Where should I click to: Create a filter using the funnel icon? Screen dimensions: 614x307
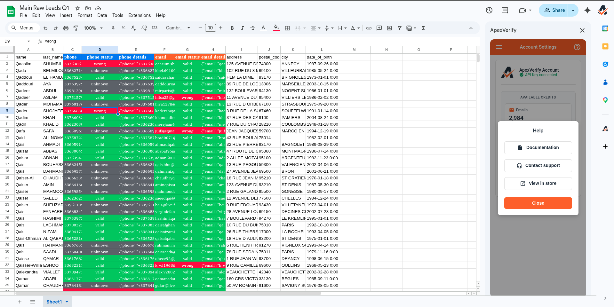tap(399, 28)
